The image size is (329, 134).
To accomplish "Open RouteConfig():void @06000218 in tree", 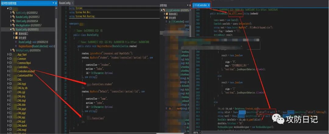I will tap(33, 42).
